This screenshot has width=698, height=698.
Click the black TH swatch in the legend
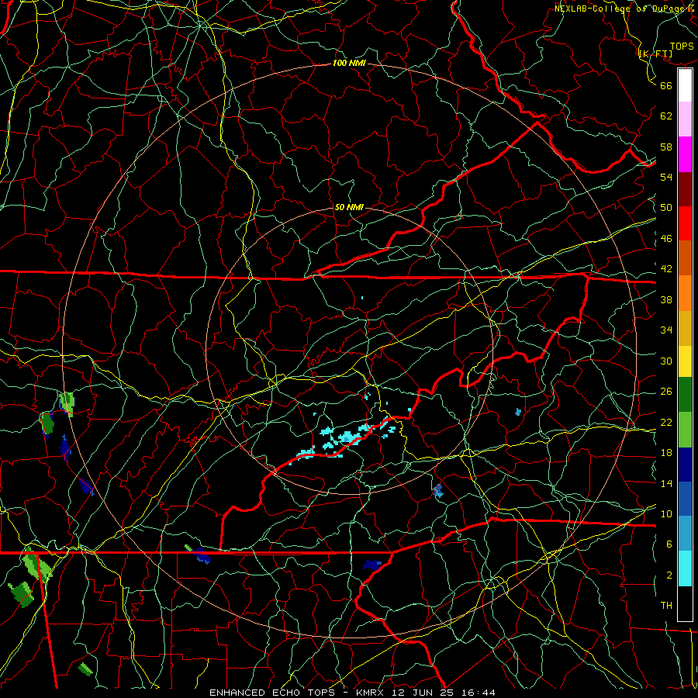coord(685,603)
